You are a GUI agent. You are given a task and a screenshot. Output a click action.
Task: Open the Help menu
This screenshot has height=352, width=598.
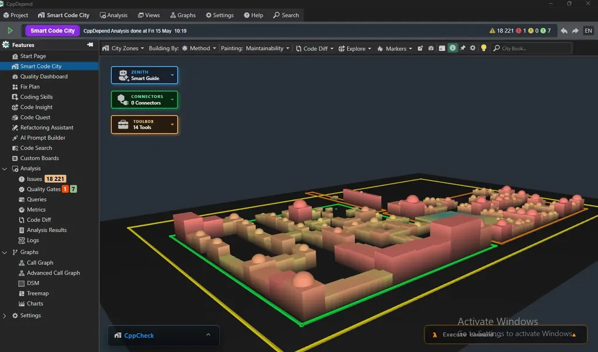(x=253, y=15)
